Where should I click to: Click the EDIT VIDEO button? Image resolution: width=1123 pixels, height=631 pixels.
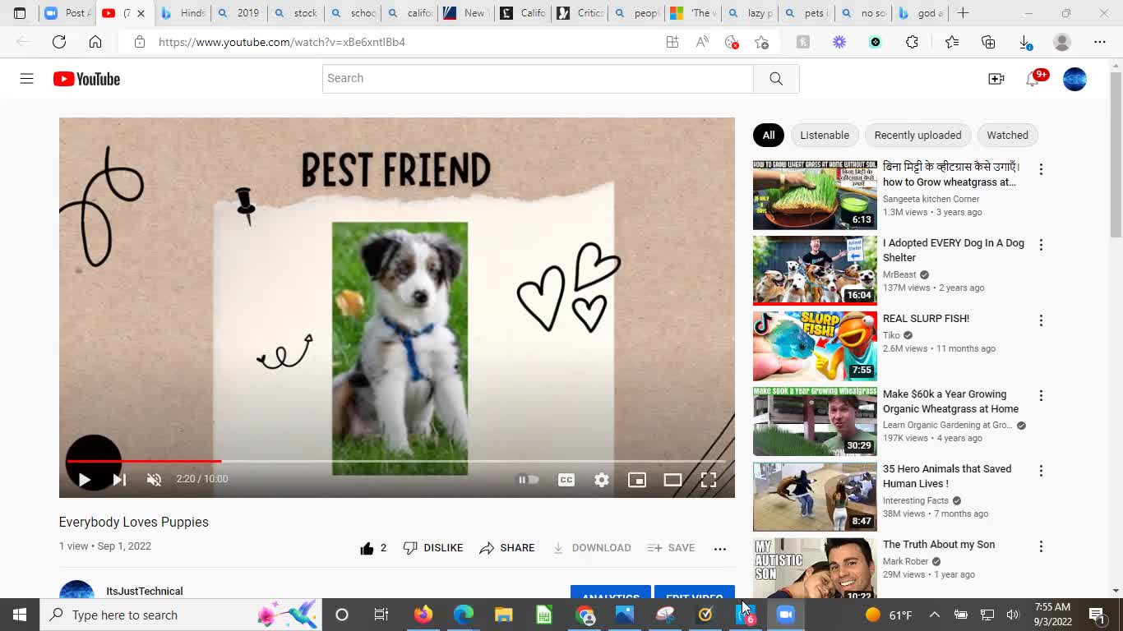point(695,595)
